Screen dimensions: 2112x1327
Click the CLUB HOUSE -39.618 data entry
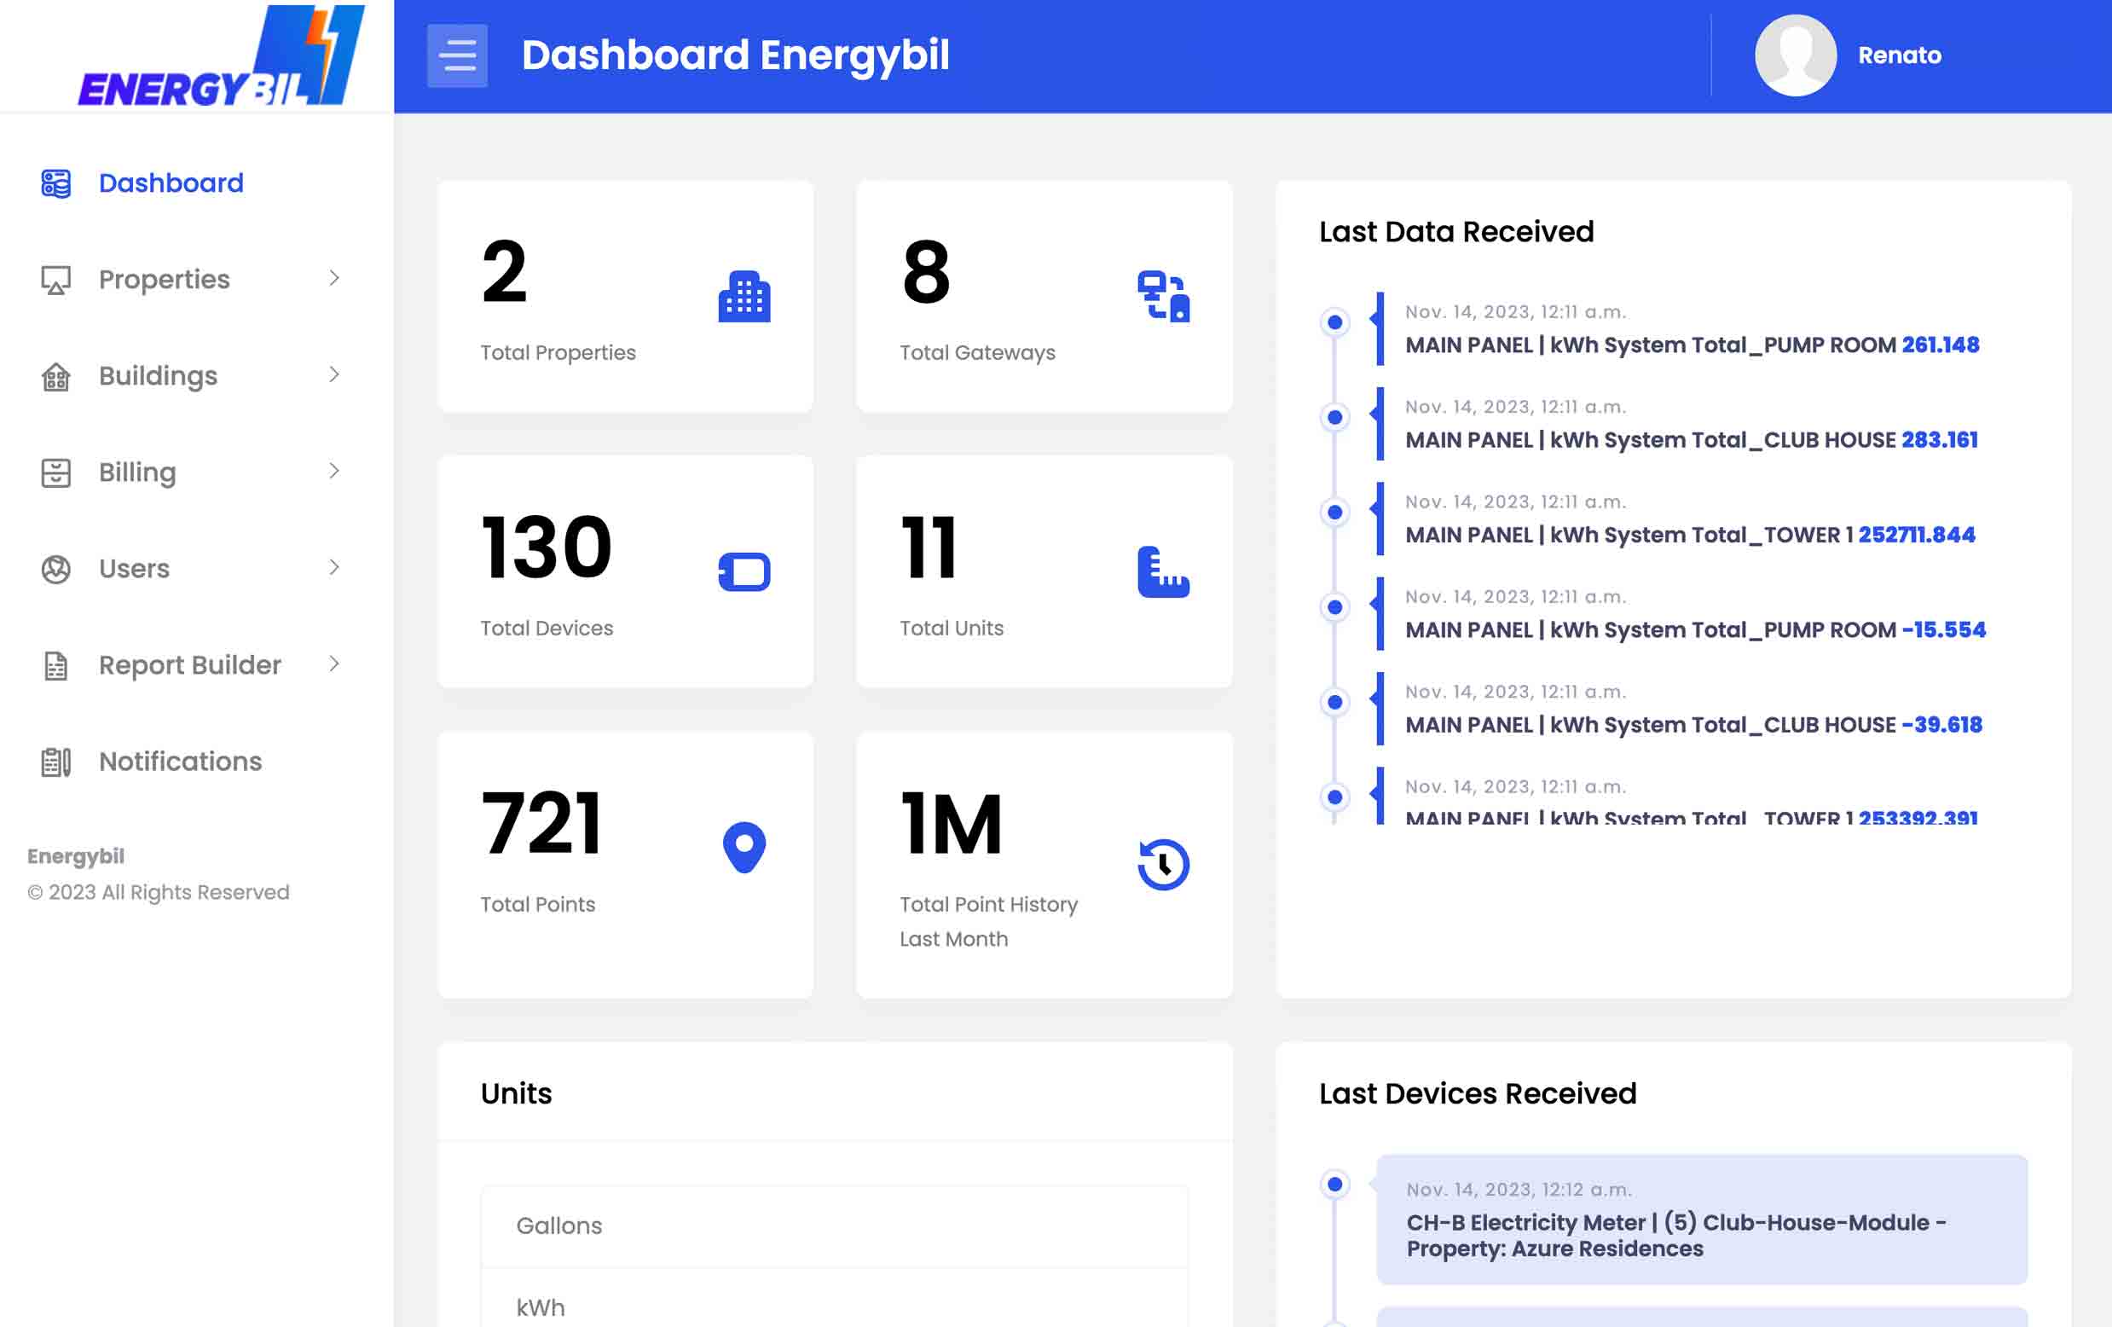point(1693,724)
